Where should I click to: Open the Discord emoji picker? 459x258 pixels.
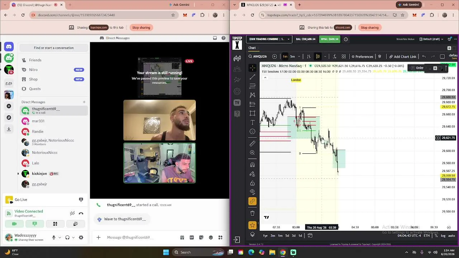click(x=211, y=237)
